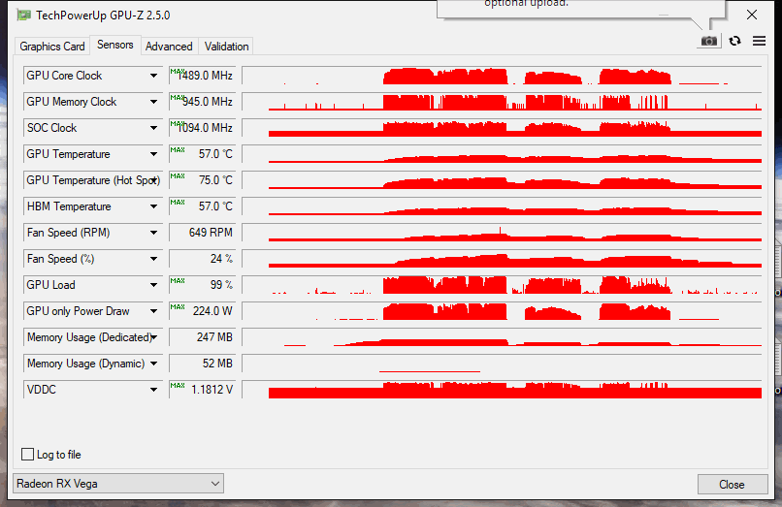
Task: Open the GPU Memory Clock dropdown arrow
Action: (153, 102)
